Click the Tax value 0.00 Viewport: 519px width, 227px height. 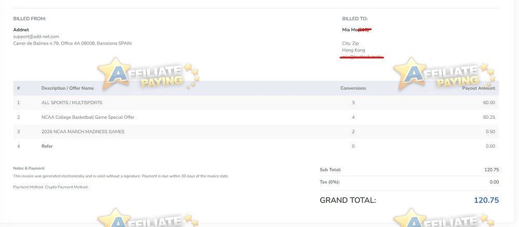(x=494, y=182)
